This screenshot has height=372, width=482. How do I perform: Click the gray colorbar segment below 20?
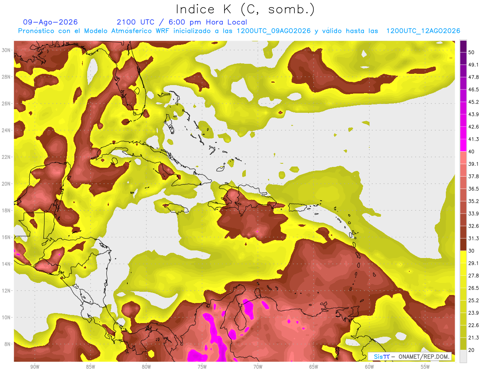pos(463,356)
